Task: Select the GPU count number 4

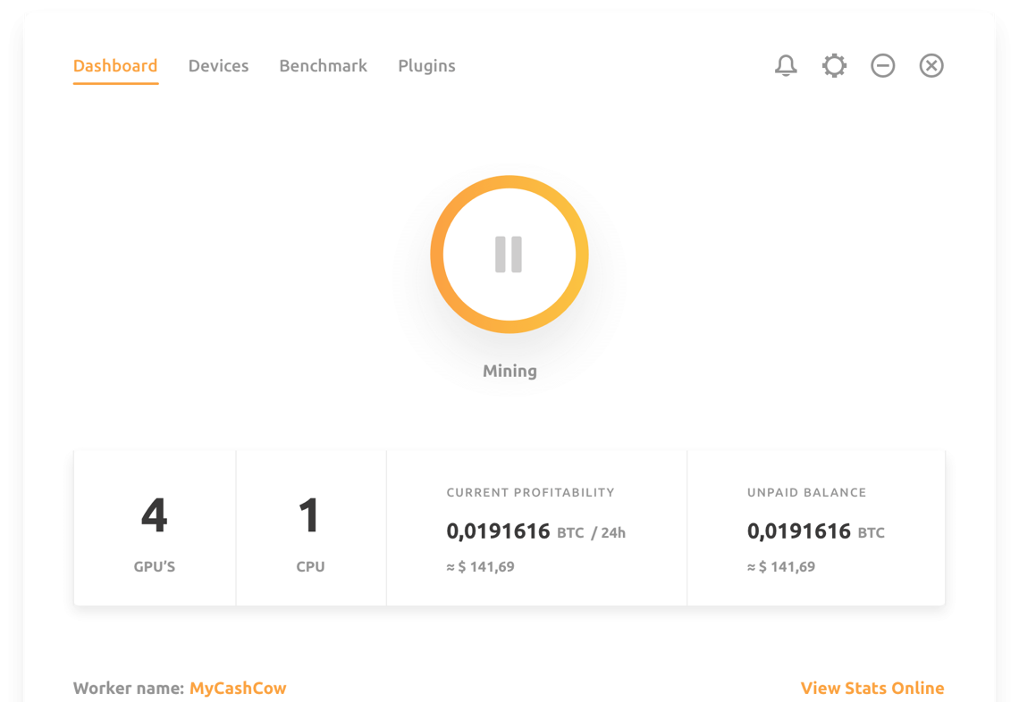Action: (x=154, y=515)
